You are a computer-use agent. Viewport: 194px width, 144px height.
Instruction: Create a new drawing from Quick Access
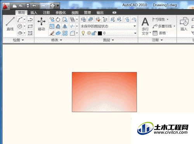coord(14,6)
